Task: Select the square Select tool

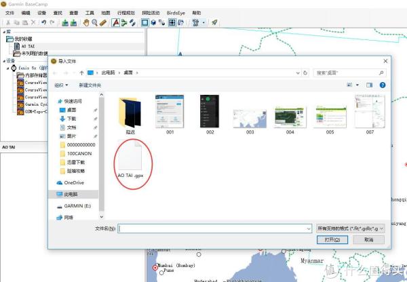Action: (x=145, y=22)
